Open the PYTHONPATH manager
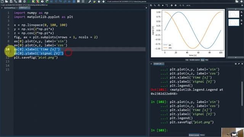Image resolution: width=244 pixels, height=137 pixels. (x=94, y=2)
